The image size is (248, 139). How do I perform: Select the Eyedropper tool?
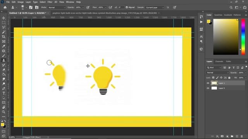(x=3, y=46)
